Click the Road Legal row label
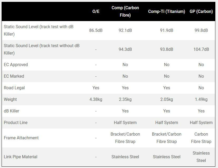The width and height of the screenshot is (218, 168). coord(14,88)
